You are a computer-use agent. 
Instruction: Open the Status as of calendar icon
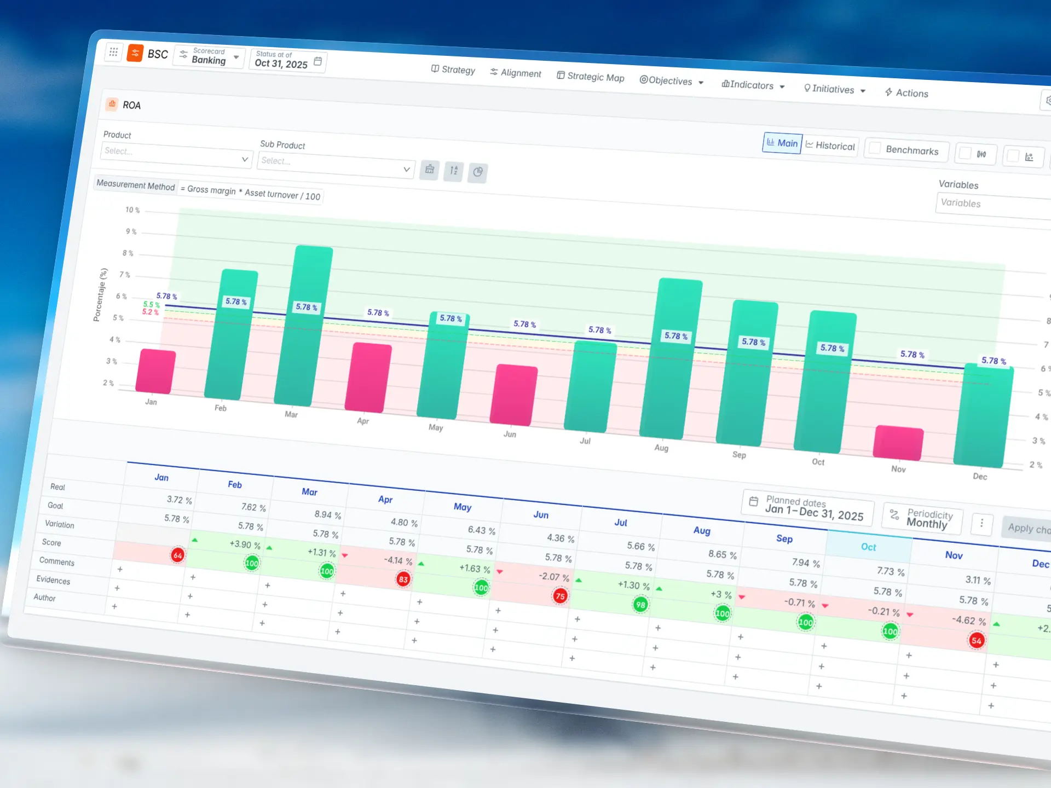pyautogui.click(x=318, y=61)
